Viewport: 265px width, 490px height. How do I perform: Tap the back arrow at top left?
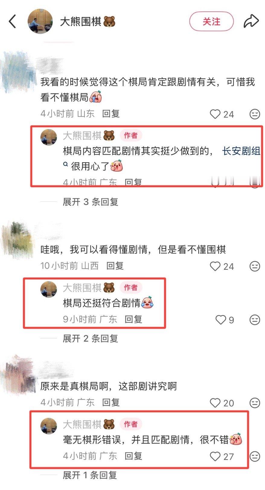pyautogui.click(x=12, y=22)
